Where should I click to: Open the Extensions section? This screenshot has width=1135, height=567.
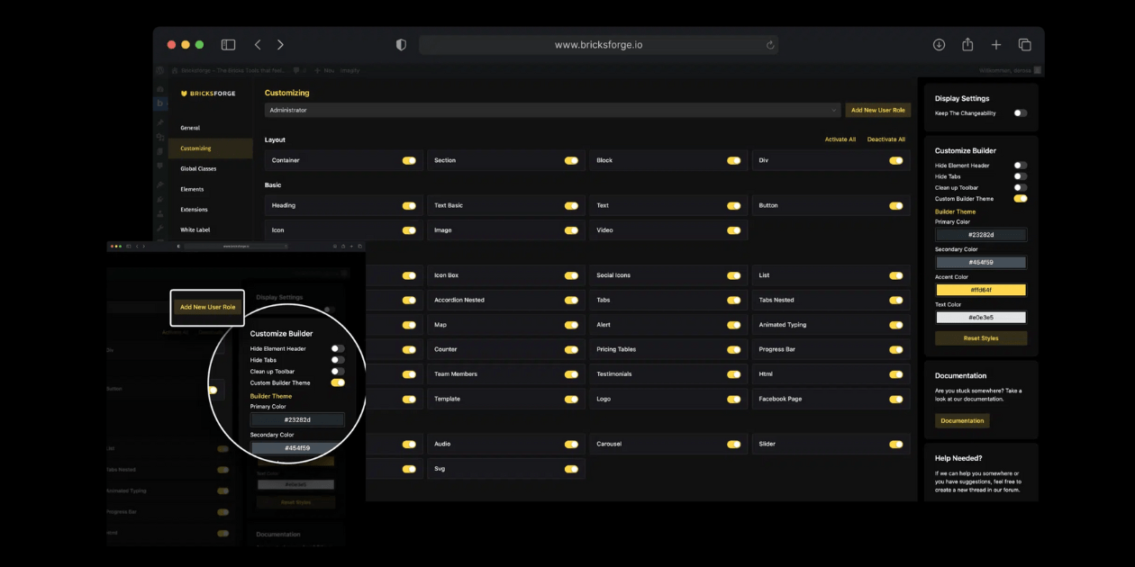point(195,209)
